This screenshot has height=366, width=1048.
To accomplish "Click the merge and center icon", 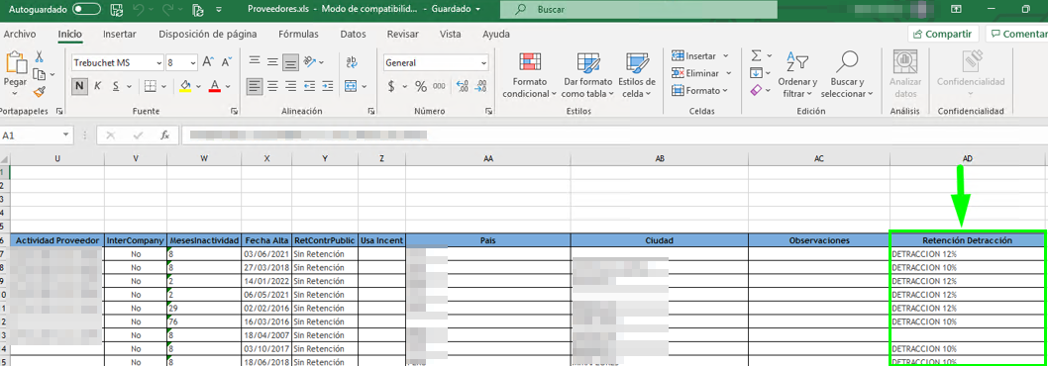I will (x=352, y=86).
